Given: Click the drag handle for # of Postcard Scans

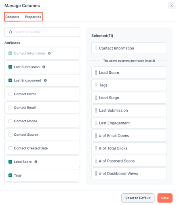Looking at the screenshot, I should coord(96,161).
